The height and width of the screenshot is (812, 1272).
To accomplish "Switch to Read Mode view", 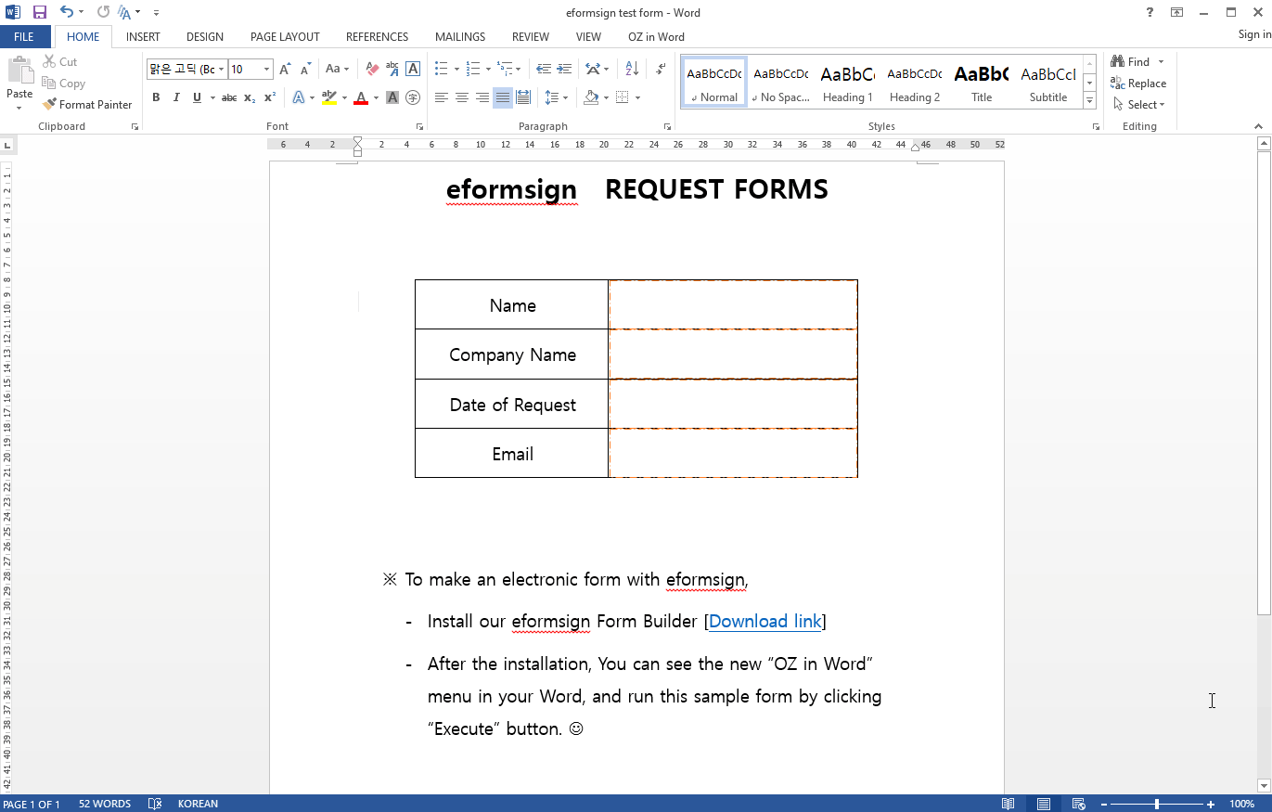I will [x=1009, y=804].
